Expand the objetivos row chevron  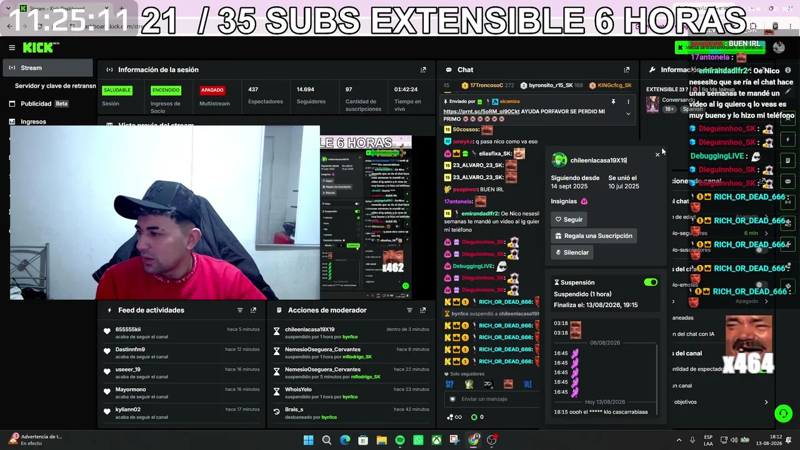click(x=766, y=402)
